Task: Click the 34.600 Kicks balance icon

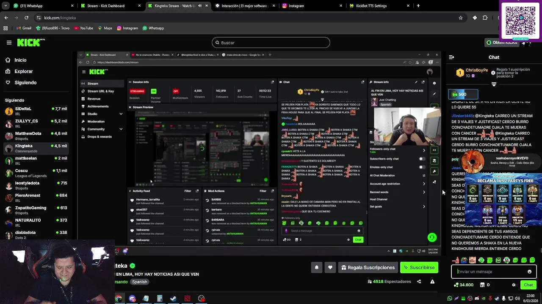Action: pyautogui.click(x=464, y=285)
